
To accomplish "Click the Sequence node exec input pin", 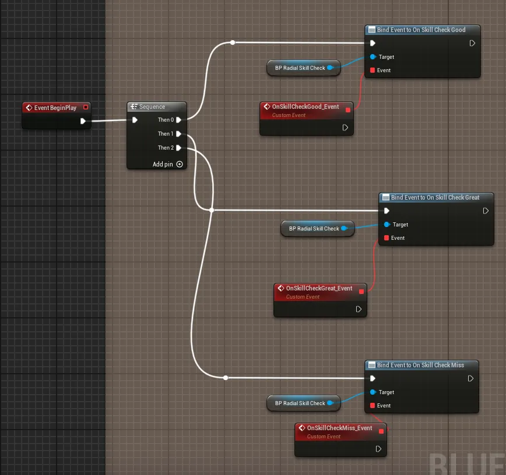I will click(135, 120).
